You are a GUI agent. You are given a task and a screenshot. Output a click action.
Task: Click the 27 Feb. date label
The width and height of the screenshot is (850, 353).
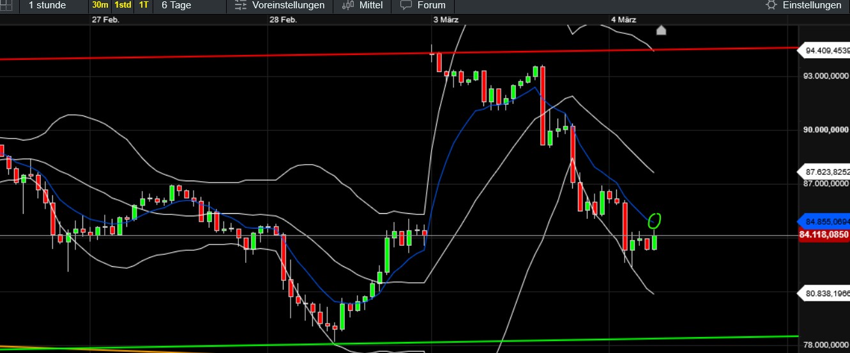pyautogui.click(x=105, y=20)
